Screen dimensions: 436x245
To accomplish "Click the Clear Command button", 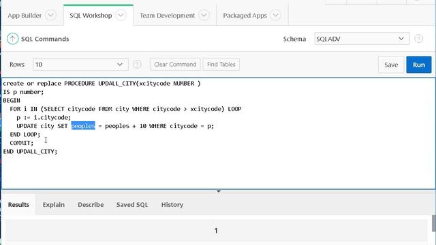I will click(x=175, y=65).
